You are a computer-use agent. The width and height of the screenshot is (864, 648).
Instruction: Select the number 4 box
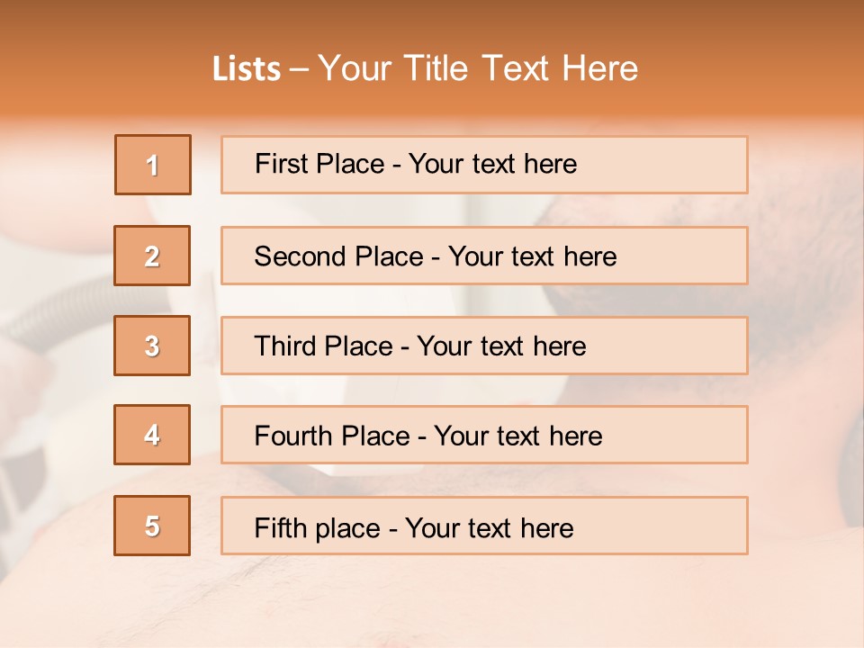coord(152,435)
